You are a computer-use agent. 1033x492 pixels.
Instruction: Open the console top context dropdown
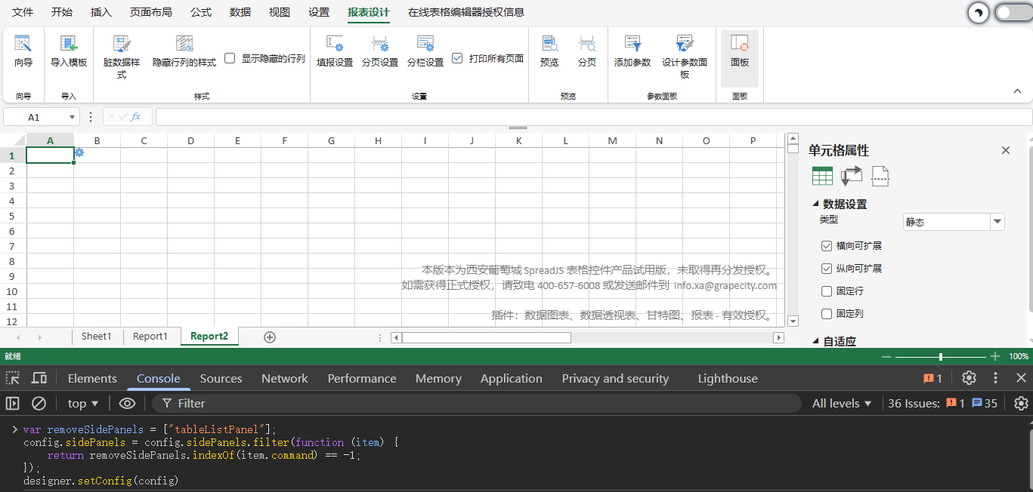click(83, 404)
